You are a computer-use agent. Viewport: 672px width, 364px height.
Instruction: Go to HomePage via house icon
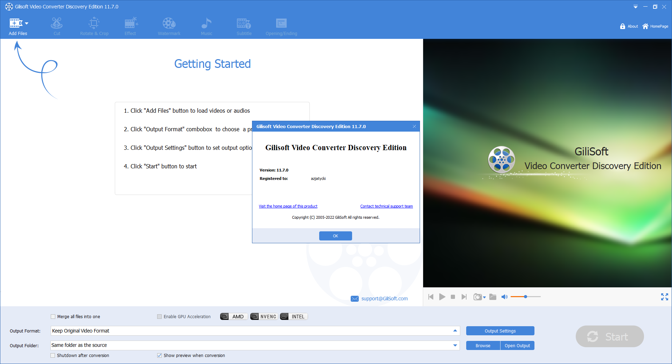(645, 26)
